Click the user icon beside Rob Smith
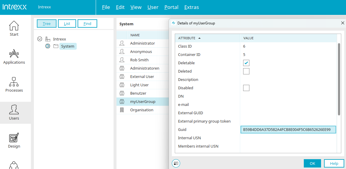 122,60
